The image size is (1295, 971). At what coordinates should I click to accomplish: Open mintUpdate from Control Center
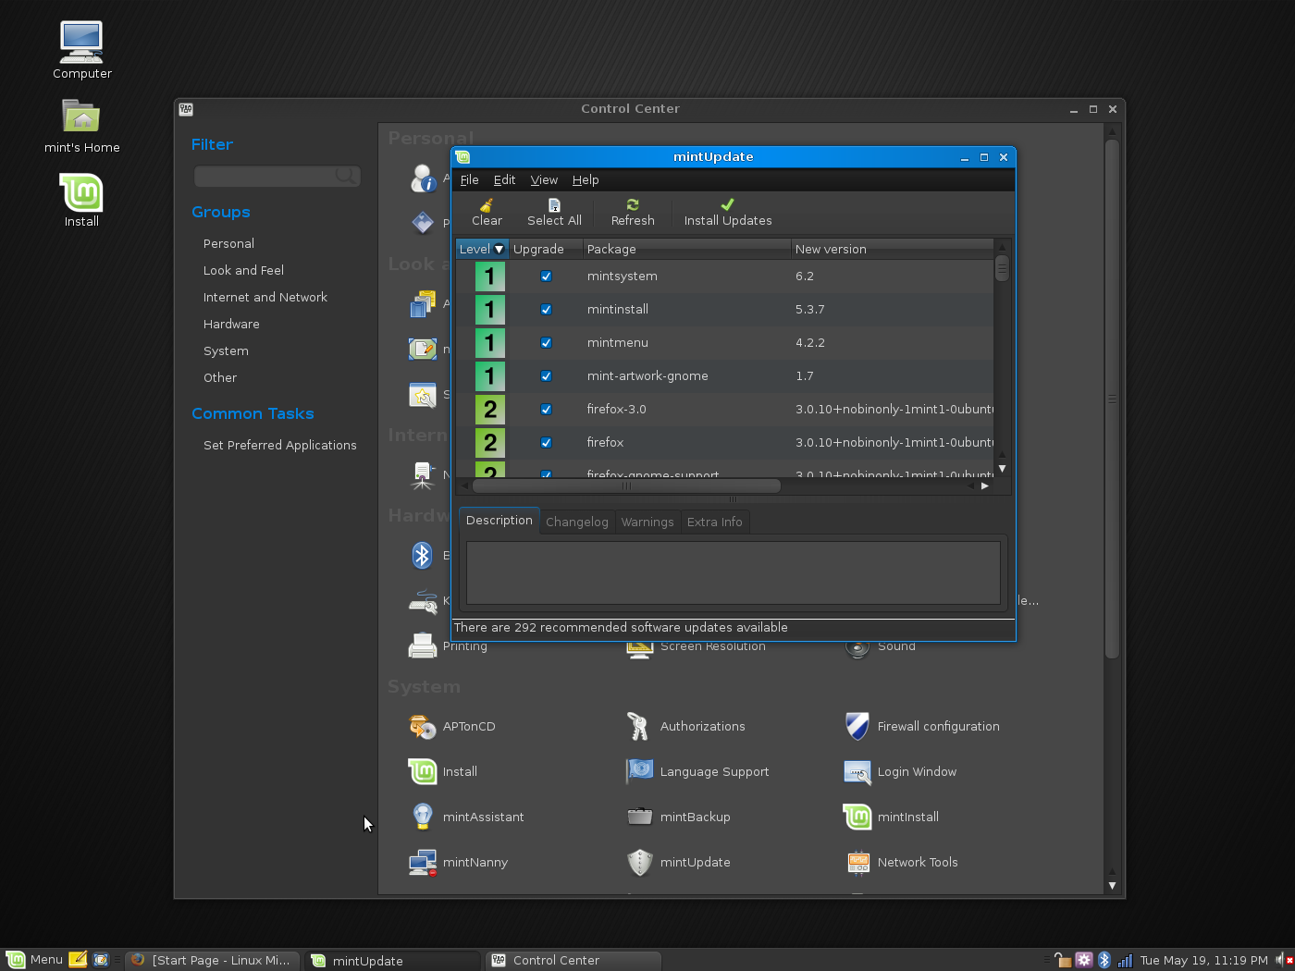tap(679, 863)
